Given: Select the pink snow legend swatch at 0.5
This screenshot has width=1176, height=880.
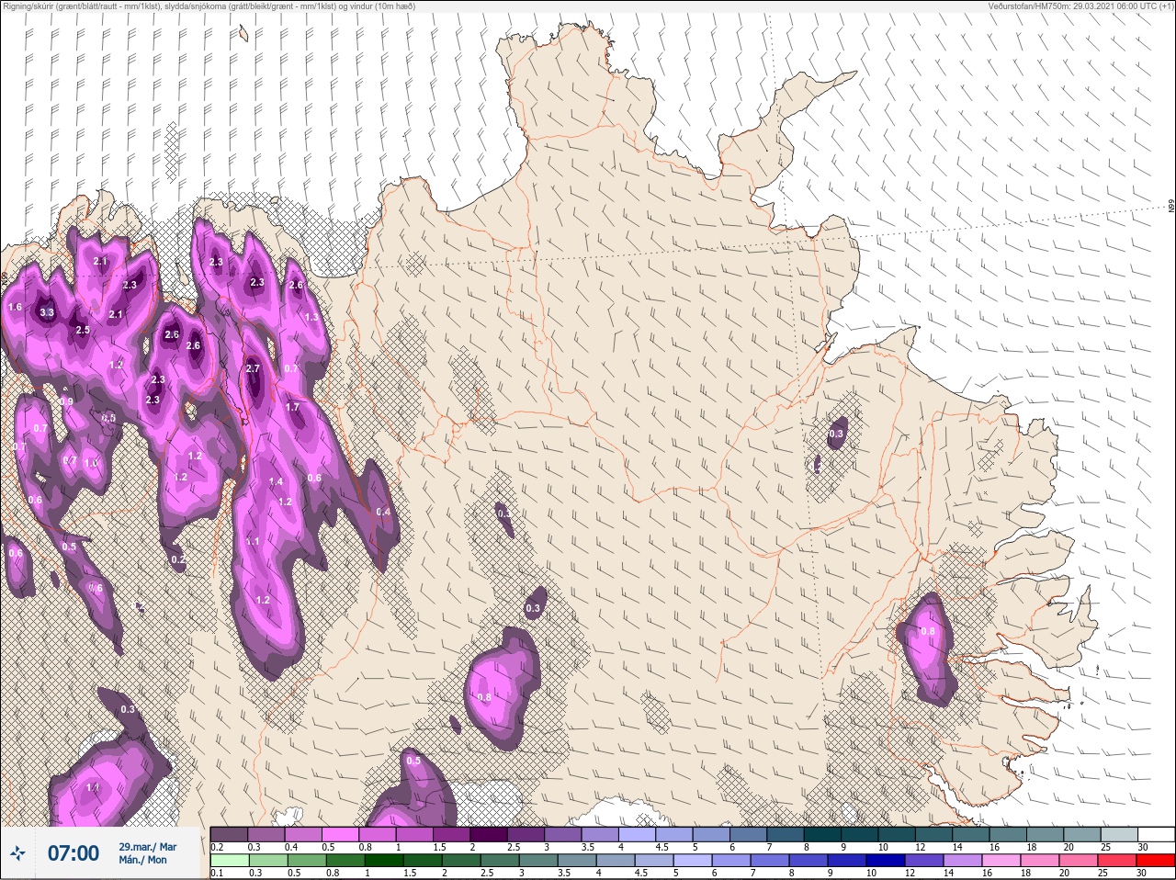Looking at the screenshot, I should pyautogui.click(x=342, y=834).
